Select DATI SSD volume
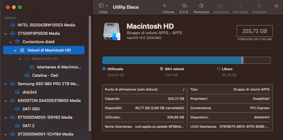 [x=31, y=109]
